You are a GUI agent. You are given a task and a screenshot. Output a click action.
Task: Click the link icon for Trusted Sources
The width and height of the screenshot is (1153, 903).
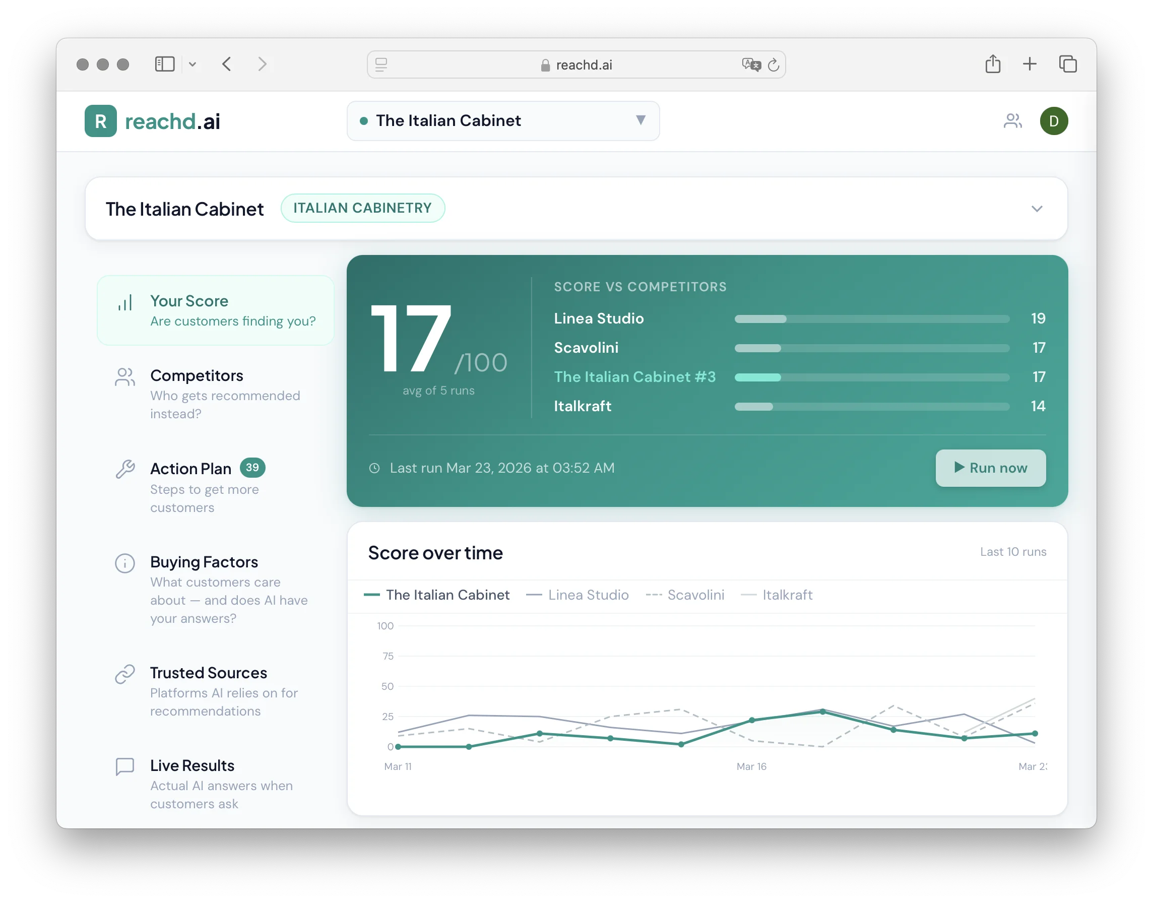(125, 674)
